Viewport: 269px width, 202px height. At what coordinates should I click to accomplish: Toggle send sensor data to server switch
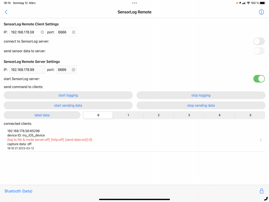click(x=259, y=51)
